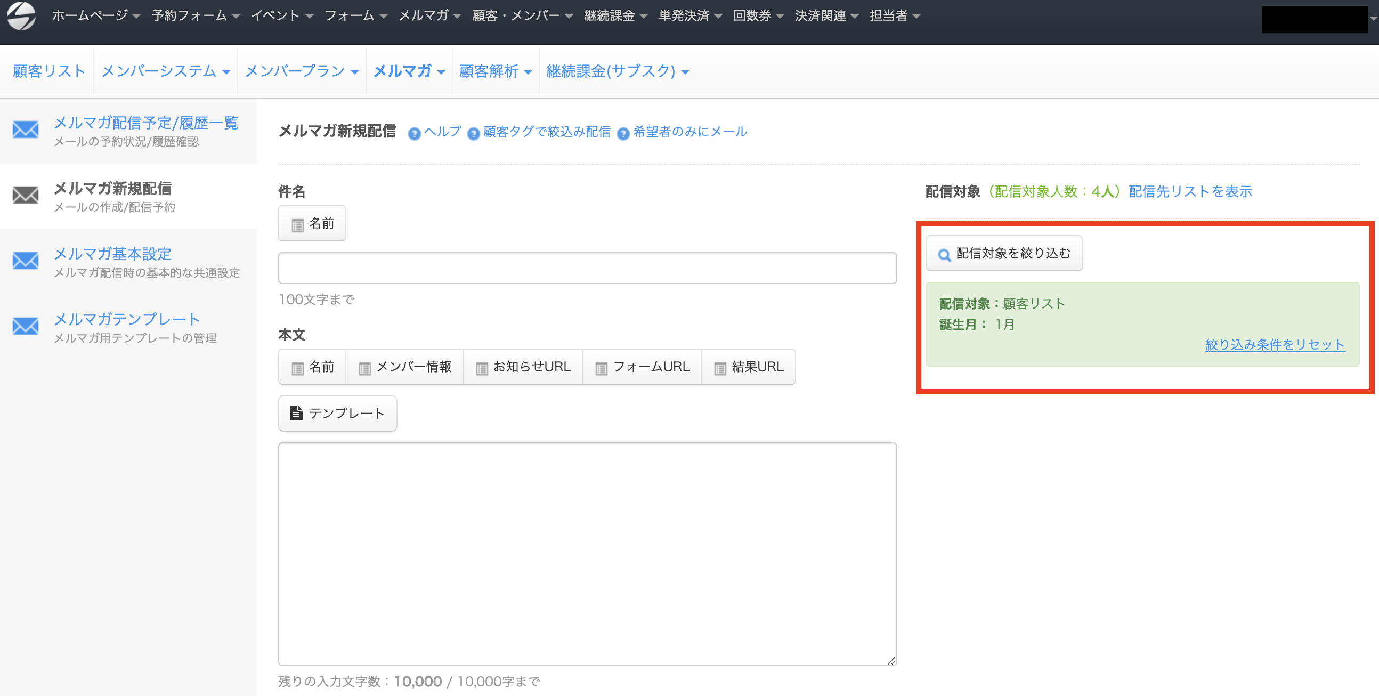Expand 継続課金(サブスク) dropdown
The width and height of the screenshot is (1379, 696).
pos(617,71)
